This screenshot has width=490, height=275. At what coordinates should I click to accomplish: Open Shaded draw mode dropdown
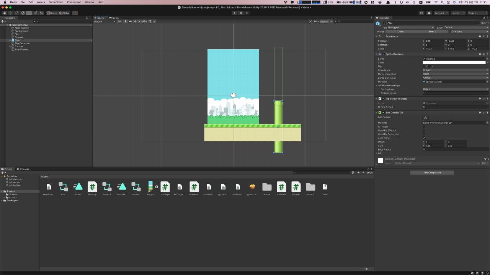coord(105,21)
